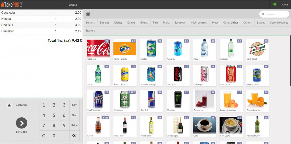Focus the Search input field

(274, 14)
